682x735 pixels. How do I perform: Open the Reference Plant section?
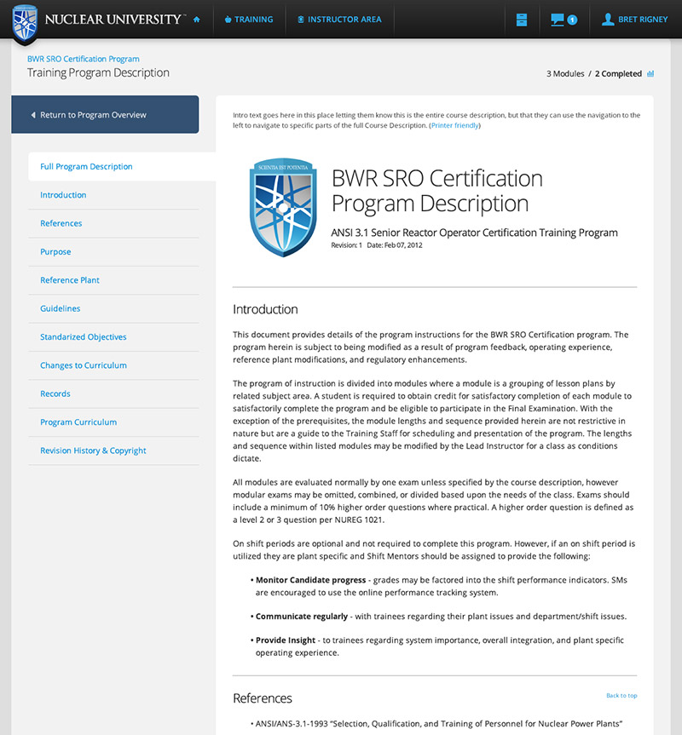click(x=70, y=280)
